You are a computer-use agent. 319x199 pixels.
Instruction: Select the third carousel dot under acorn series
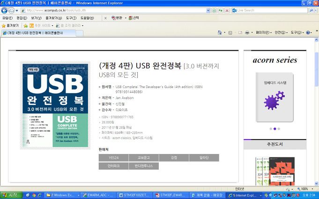[x=279, y=129]
